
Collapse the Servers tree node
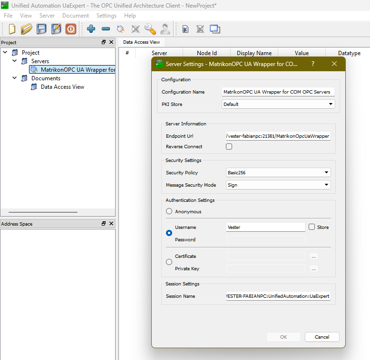click(15, 61)
